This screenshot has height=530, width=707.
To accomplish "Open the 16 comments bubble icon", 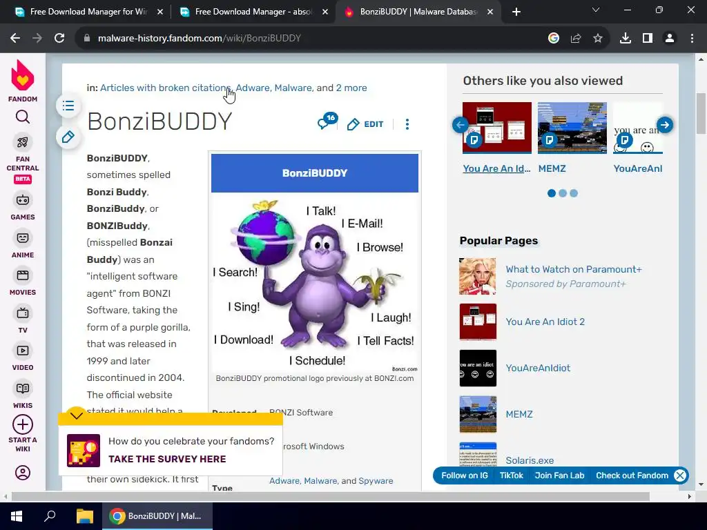I will pyautogui.click(x=327, y=121).
